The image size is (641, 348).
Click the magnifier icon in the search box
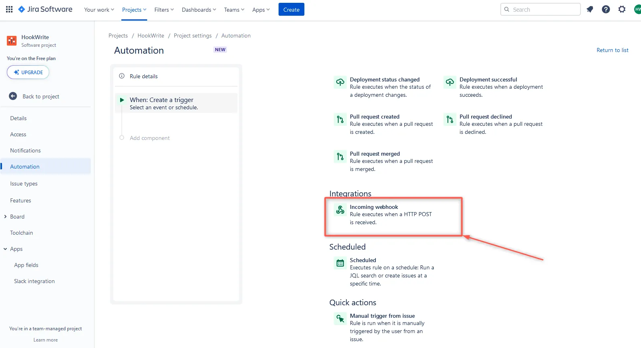click(x=507, y=9)
